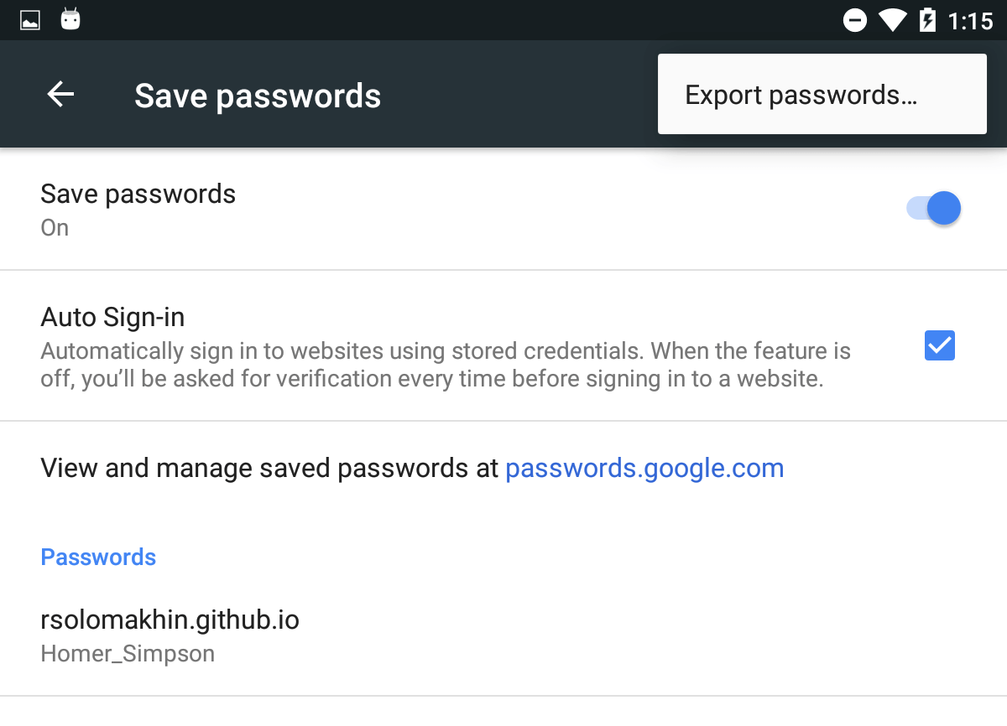Image resolution: width=1007 pixels, height=726 pixels.
Task: Tap the back arrow in the header
Action: [x=60, y=95]
